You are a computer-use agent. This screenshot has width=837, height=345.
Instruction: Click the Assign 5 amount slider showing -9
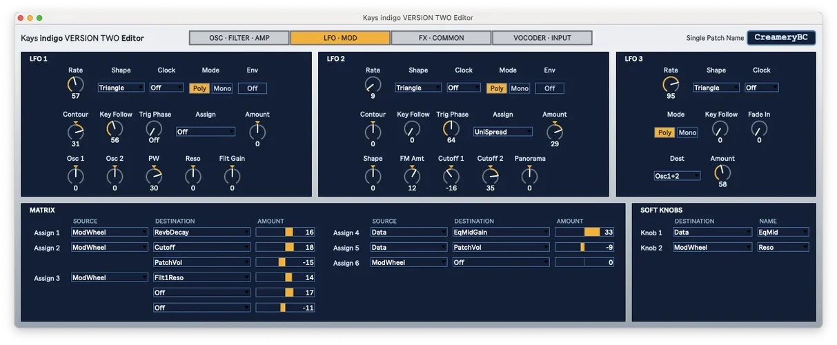point(584,247)
